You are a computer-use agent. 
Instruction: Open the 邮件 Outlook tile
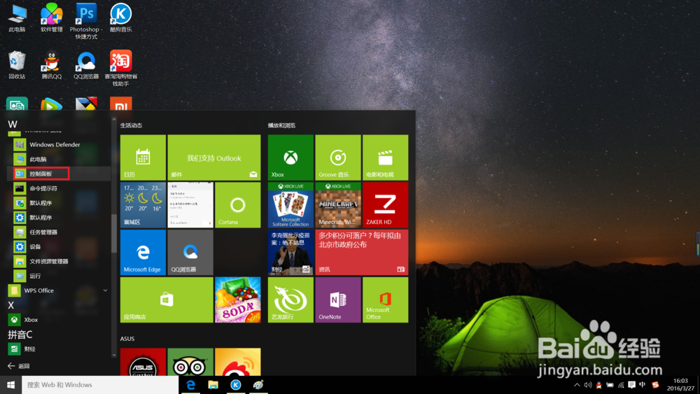pos(214,157)
